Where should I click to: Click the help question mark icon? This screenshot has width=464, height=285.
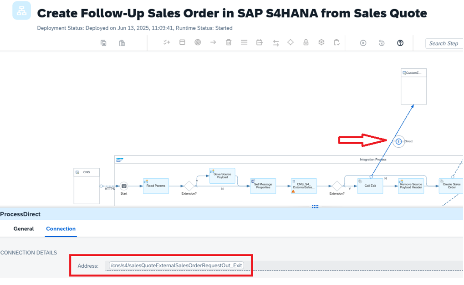[400, 43]
